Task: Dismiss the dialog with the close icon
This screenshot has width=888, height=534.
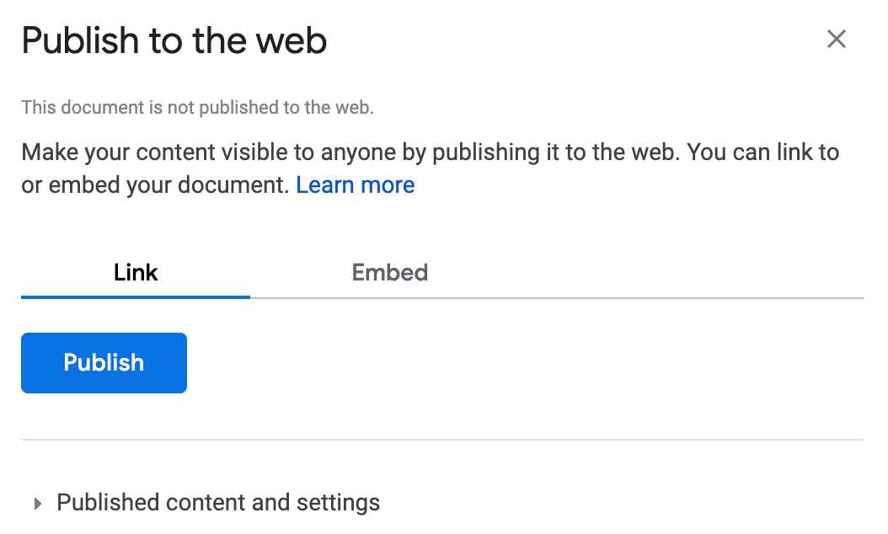Action: [836, 39]
